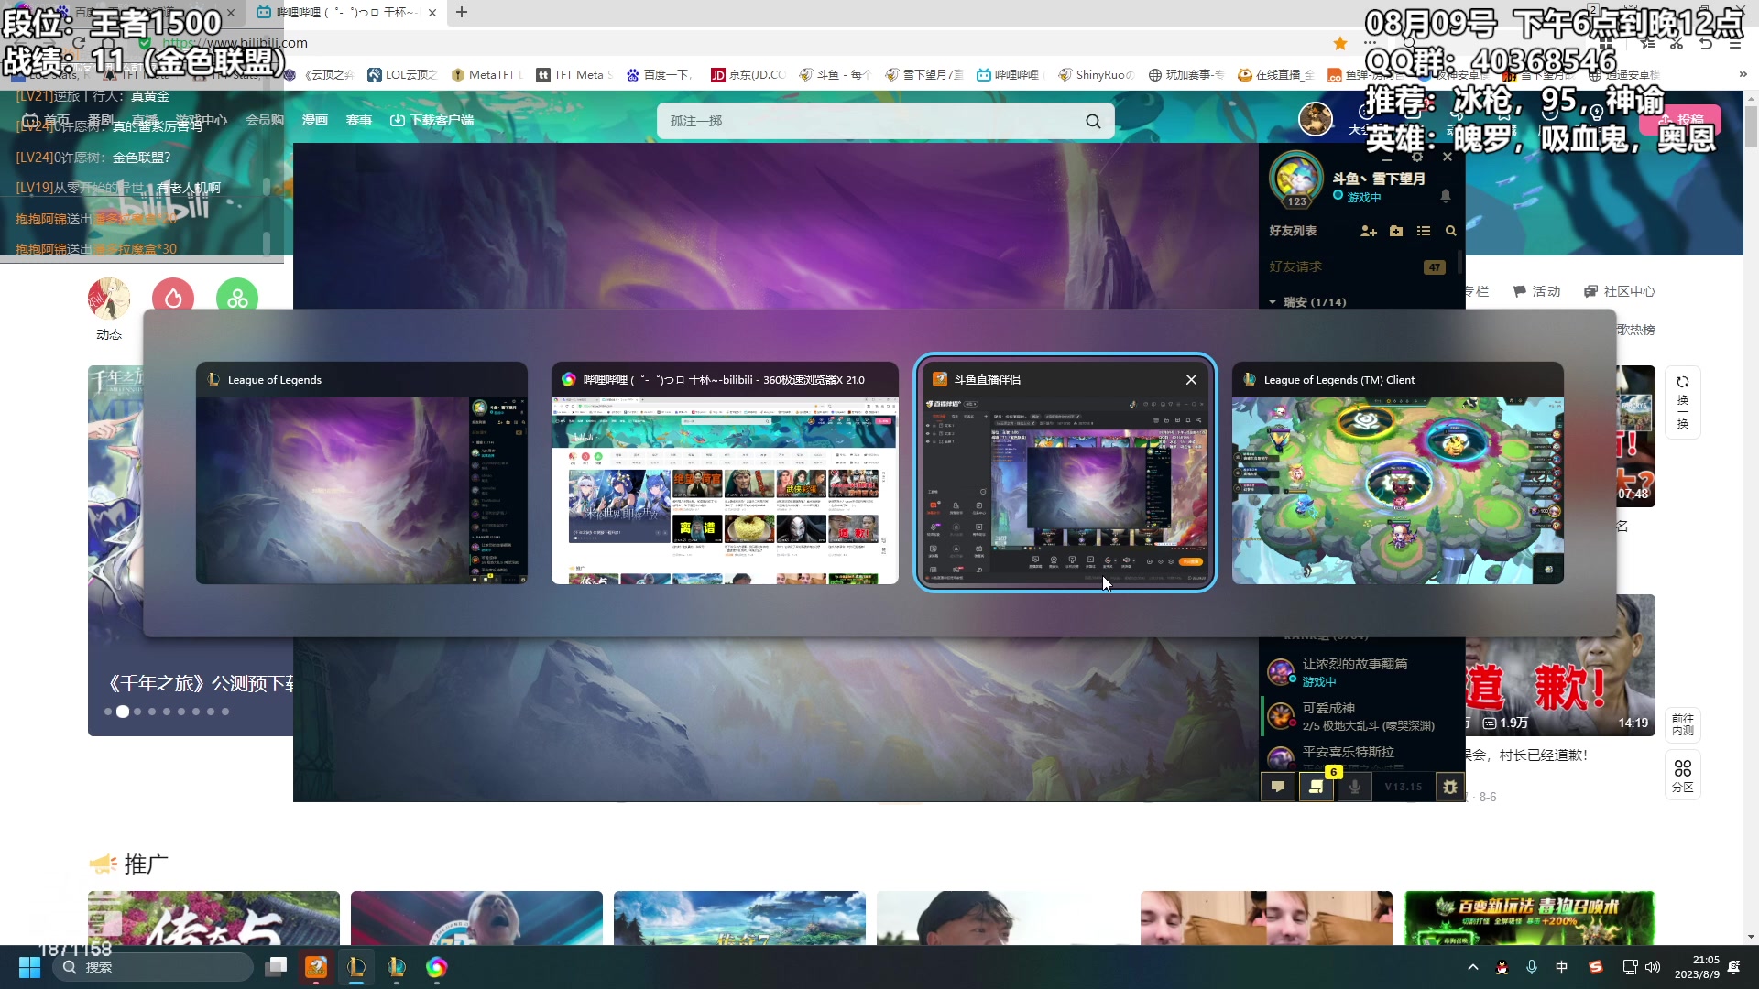Click the friend search magnifier icon

click(x=1451, y=231)
